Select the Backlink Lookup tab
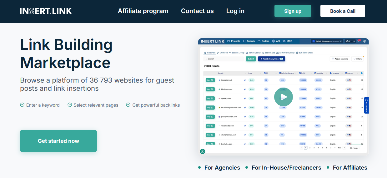This screenshot has width=387, height=178. [x=237, y=53]
